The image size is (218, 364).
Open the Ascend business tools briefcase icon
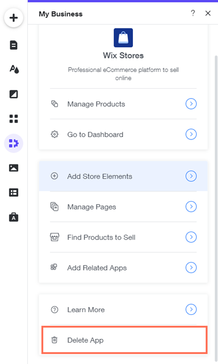[x=14, y=217]
